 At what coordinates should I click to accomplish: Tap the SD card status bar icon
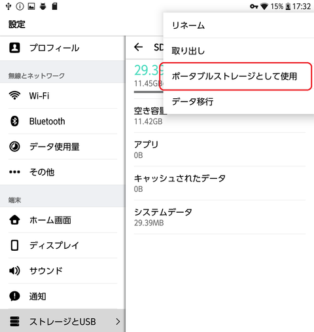pos(54,7)
